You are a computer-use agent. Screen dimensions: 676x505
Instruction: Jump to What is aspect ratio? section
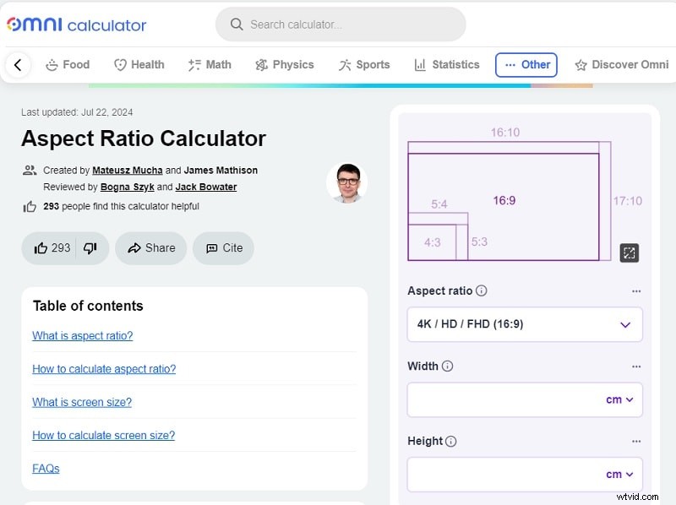point(82,335)
